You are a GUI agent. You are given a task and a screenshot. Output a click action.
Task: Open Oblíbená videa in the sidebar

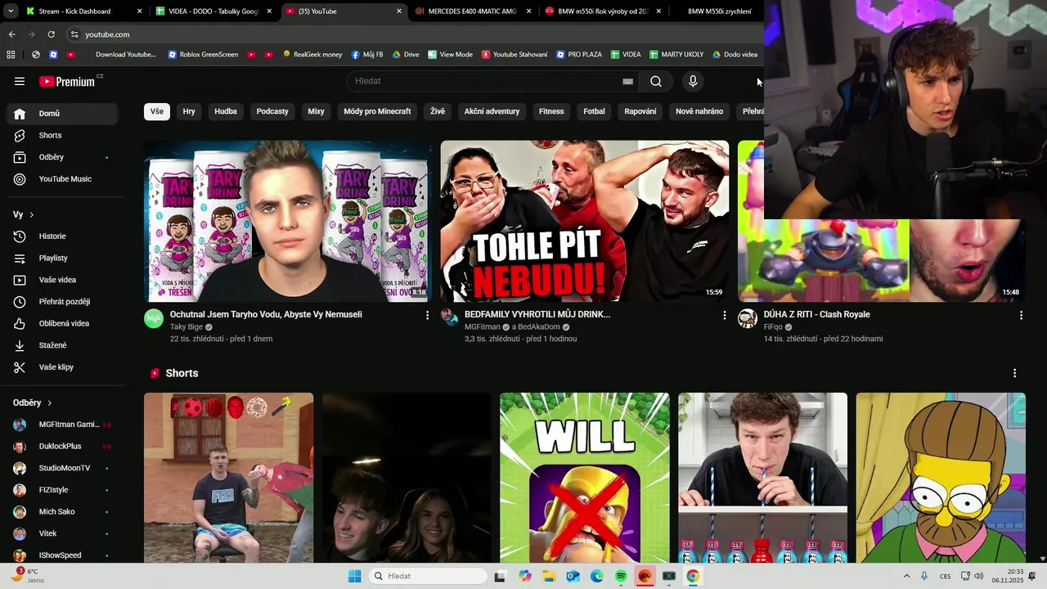pos(62,323)
